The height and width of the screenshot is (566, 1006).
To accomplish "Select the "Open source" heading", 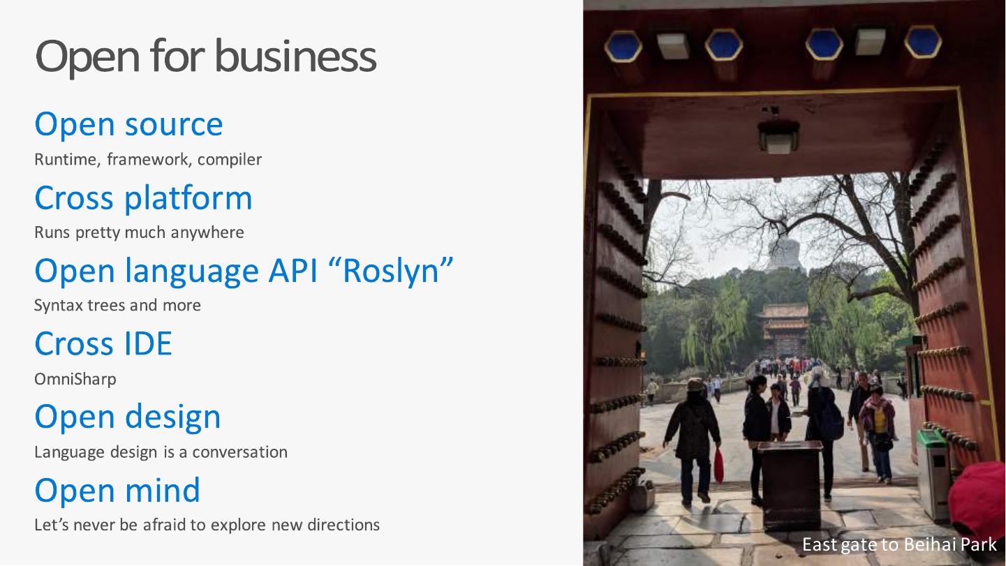I will (x=128, y=124).
